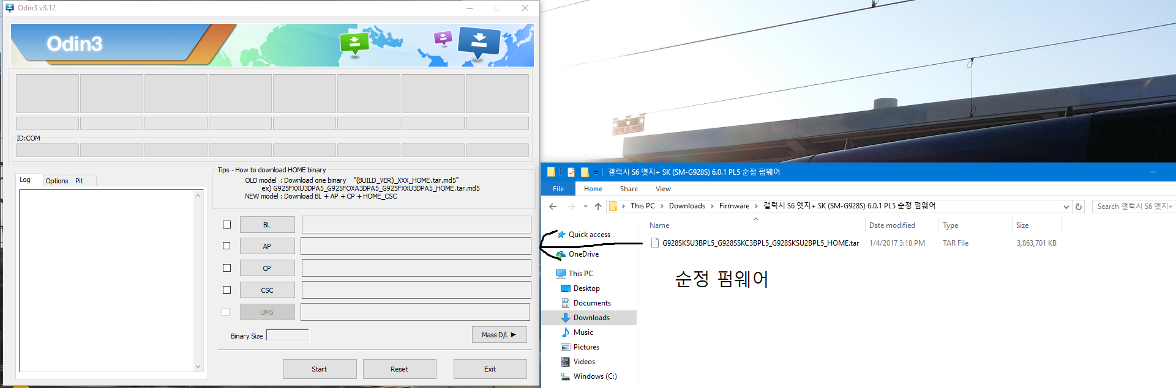The image size is (1176, 388).
Task: Click the Explorer search box
Action: click(1134, 207)
